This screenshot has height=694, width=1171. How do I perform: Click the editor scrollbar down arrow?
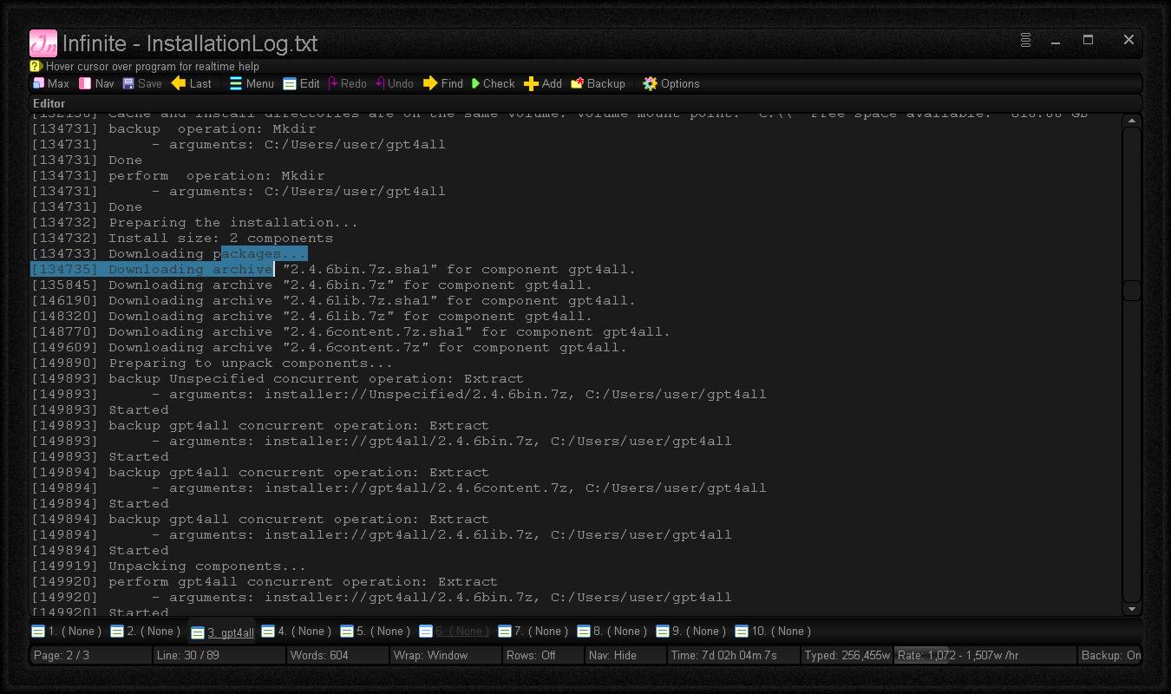click(1131, 610)
